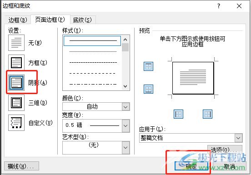This screenshot has width=251, height=175.
Task: Click the help question mark button
Action: (219, 6)
